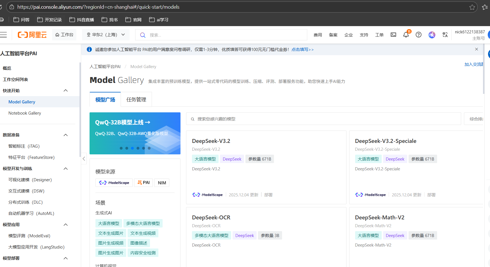Toggle 大语言模型 scene filter

pos(109,223)
